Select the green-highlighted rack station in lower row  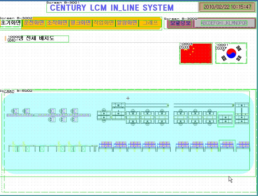227,146
